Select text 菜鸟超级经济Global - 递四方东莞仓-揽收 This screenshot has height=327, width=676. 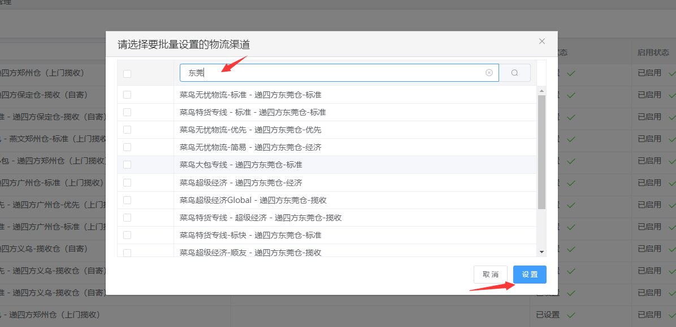pyautogui.click(x=253, y=200)
